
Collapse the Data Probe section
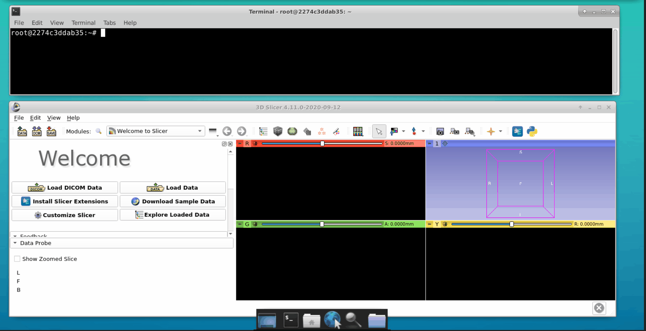point(122,243)
